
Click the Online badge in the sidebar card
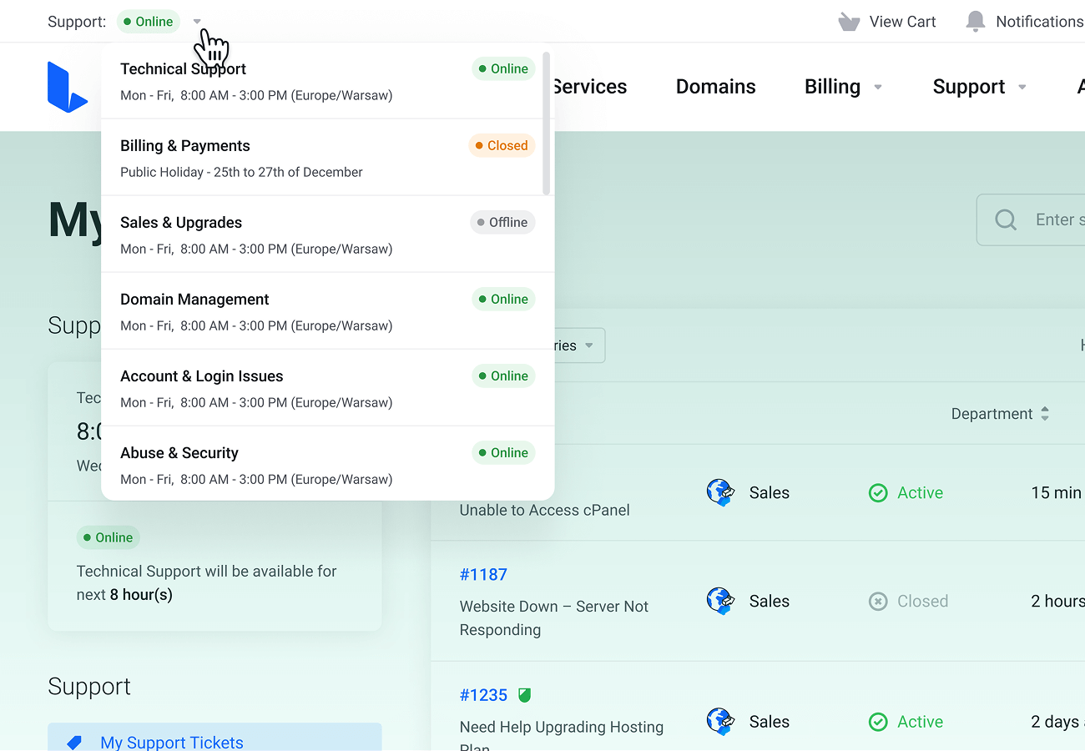[x=108, y=537]
